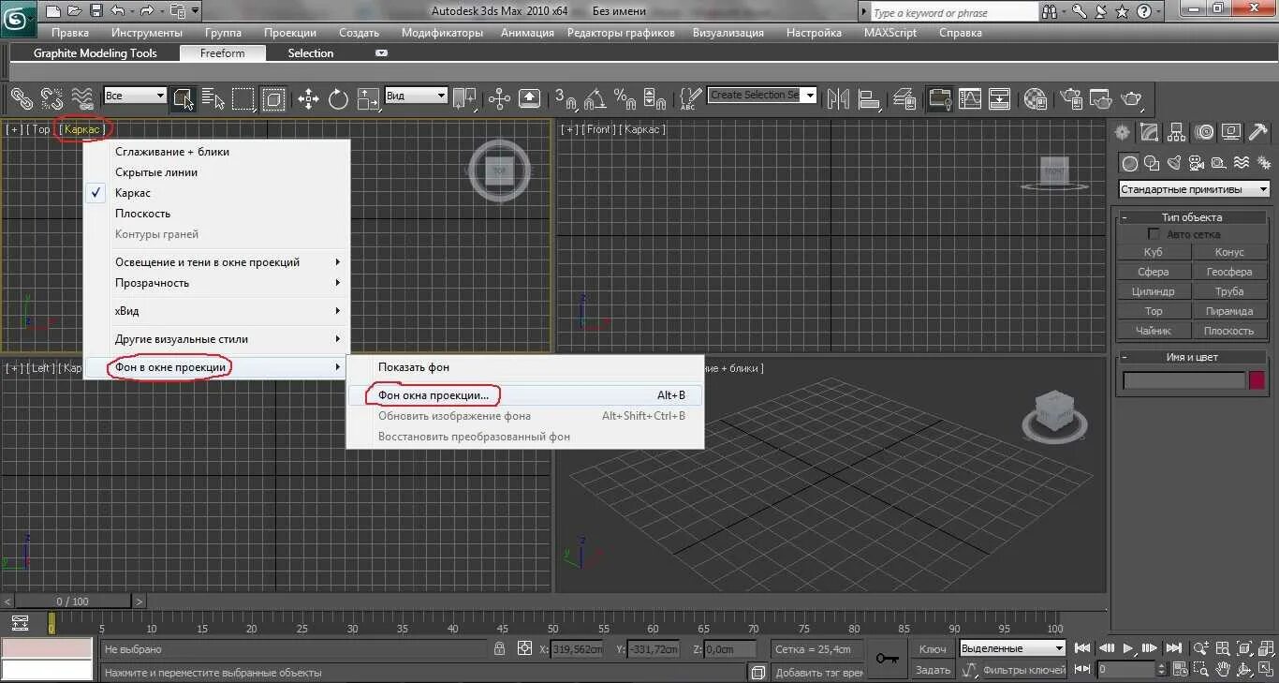This screenshot has height=683, width=1279.
Task: Click the Сфера object type button
Action: pyautogui.click(x=1154, y=272)
